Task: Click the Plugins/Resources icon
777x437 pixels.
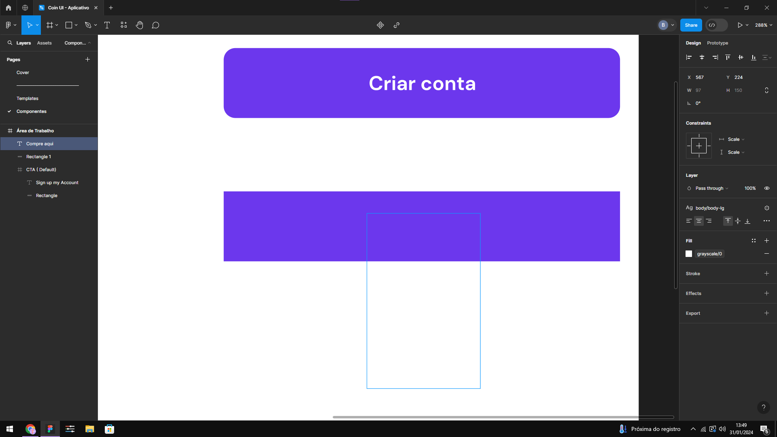Action: tap(380, 25)
